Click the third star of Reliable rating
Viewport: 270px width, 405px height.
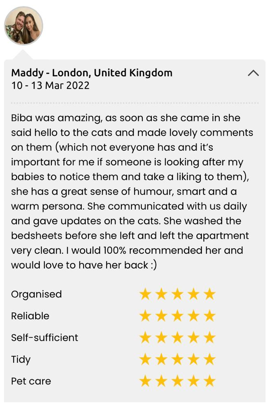click(178, 316)
